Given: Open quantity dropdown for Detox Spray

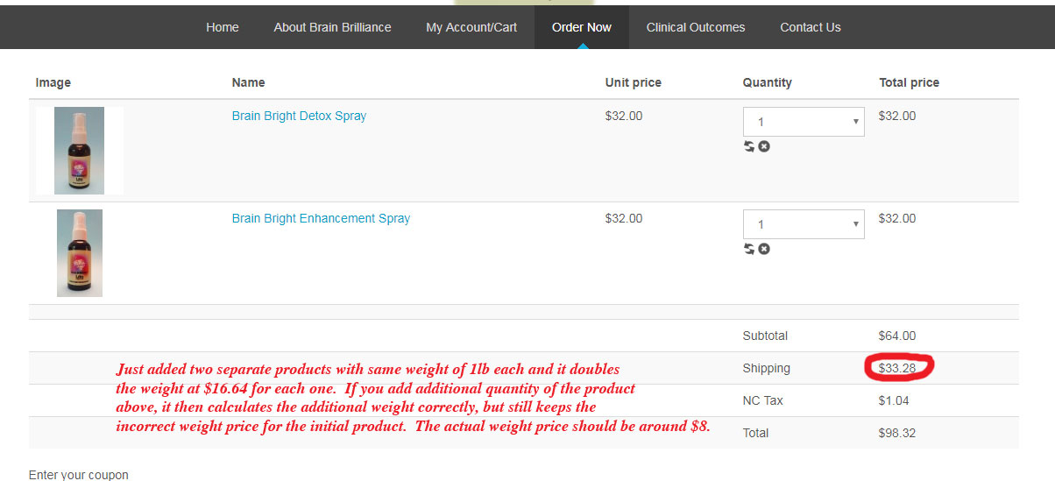Looking at the screenshot, I should tap(804, 122).
